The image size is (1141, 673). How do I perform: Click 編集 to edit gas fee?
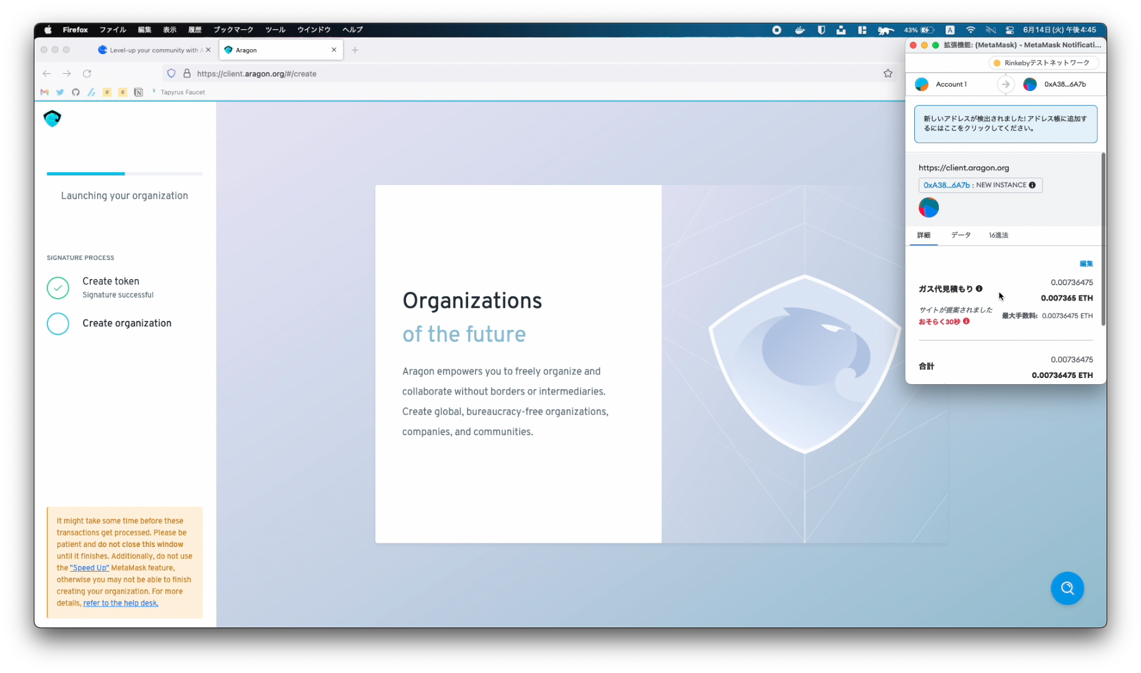(1086, 264)
